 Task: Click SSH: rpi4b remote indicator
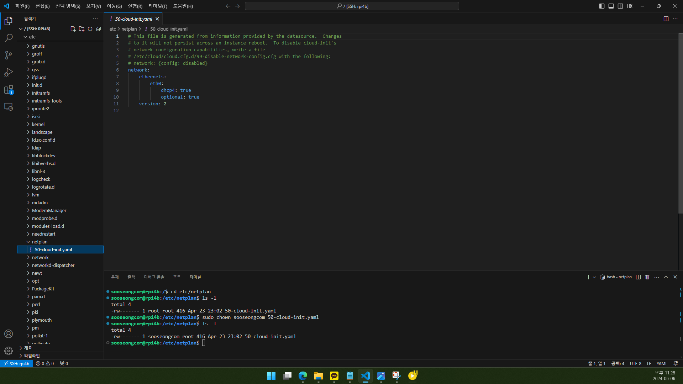(x=16, y=363)
